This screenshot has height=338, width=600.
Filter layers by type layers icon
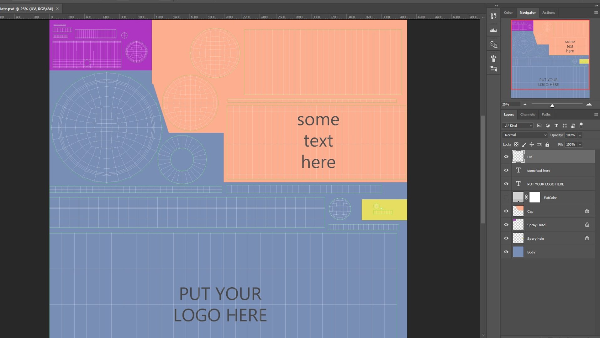[x=556, y=125]
